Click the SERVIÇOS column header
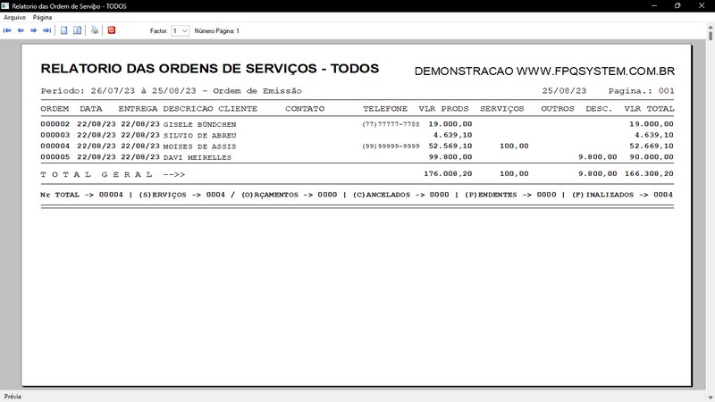This screenshot has width=715, height=402. click(502, 109)
